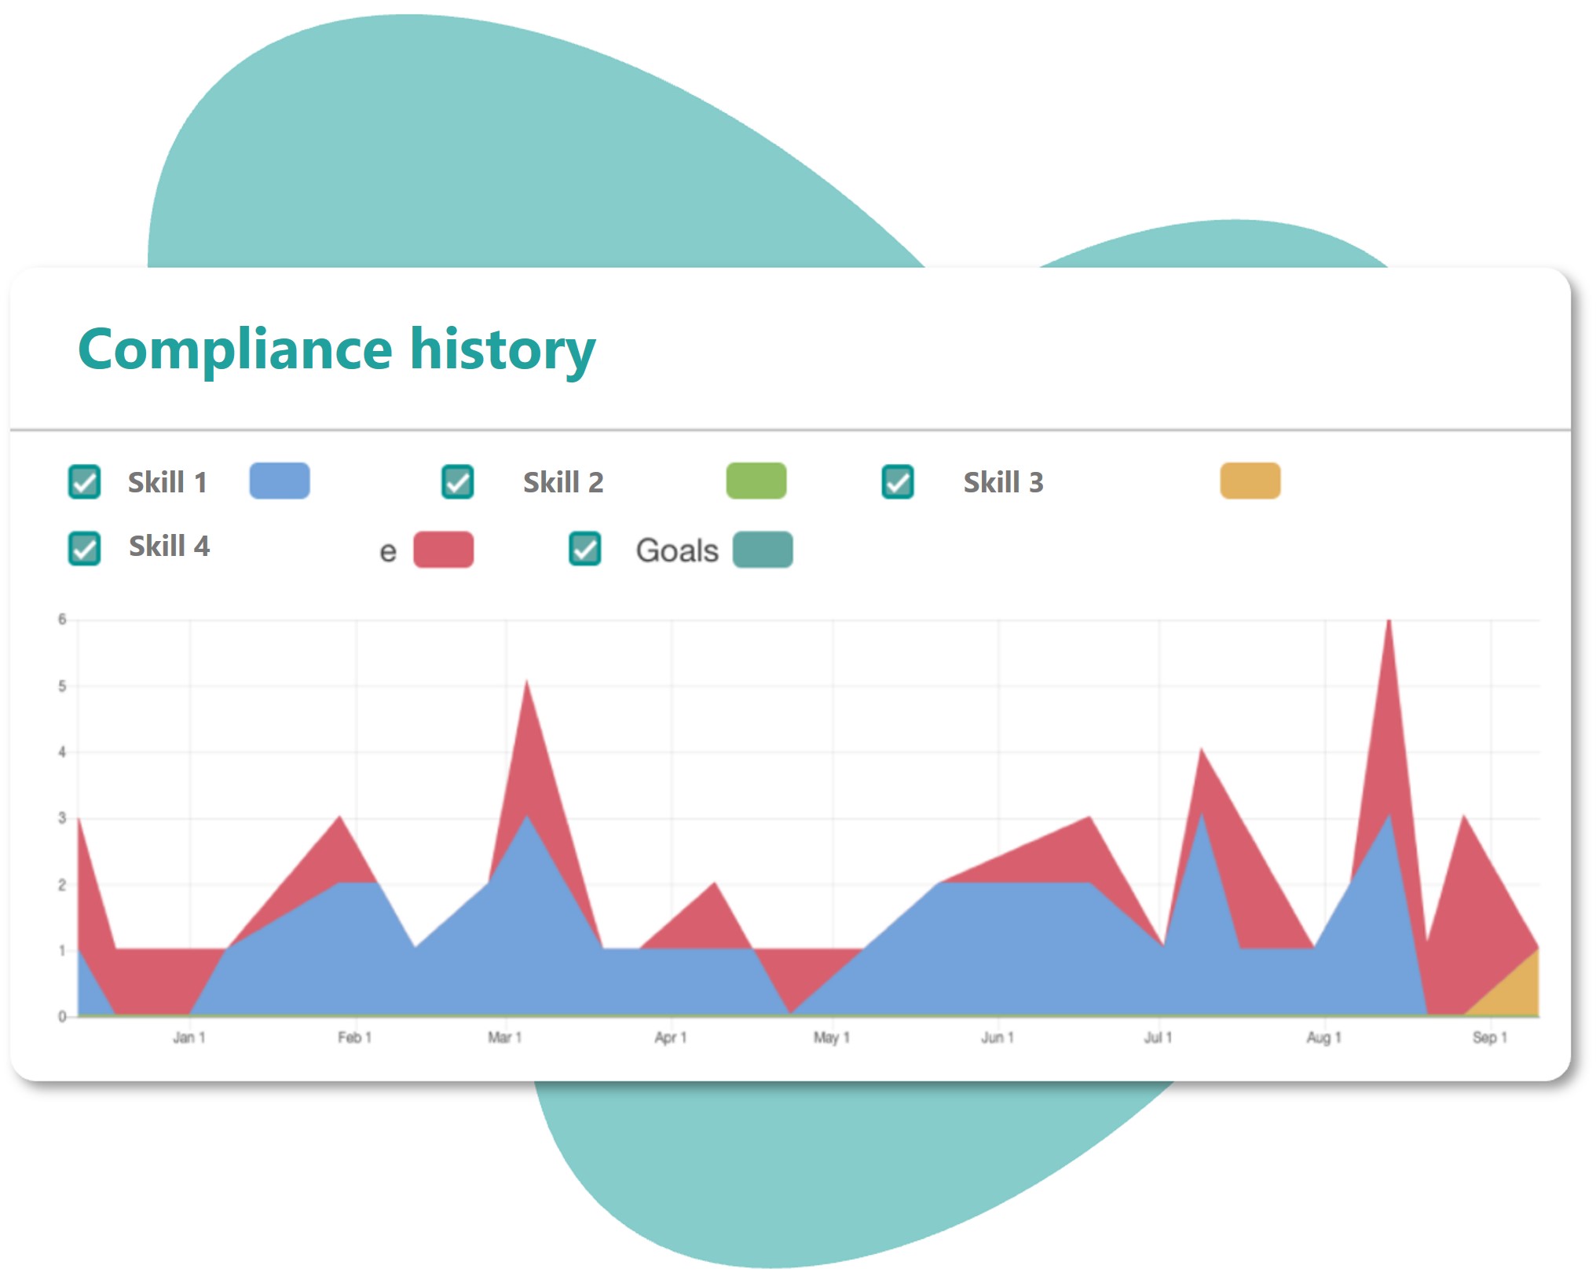The image size is (1596, 1280).
Task: Click the y-axis label 6
Action: point(62,620)
